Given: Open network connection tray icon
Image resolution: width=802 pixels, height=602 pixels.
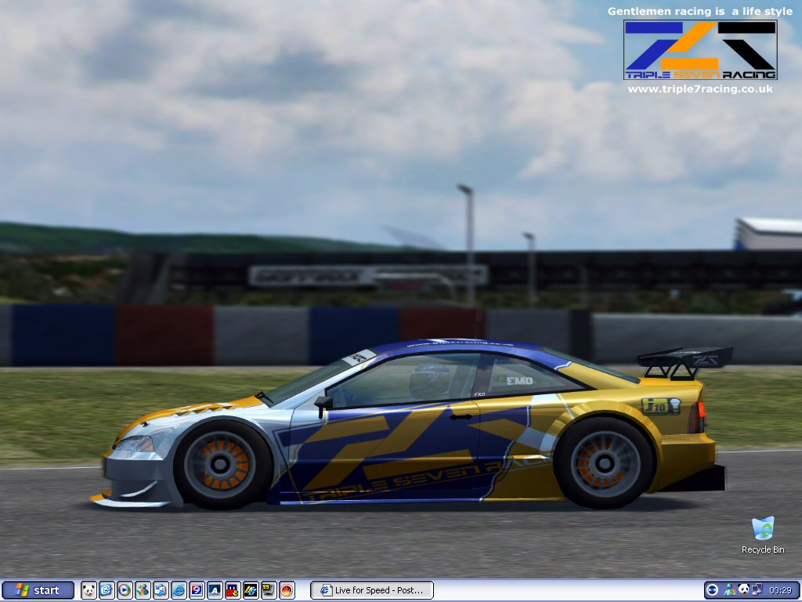Looking at the screenshot, I should [x=757, y=589].
